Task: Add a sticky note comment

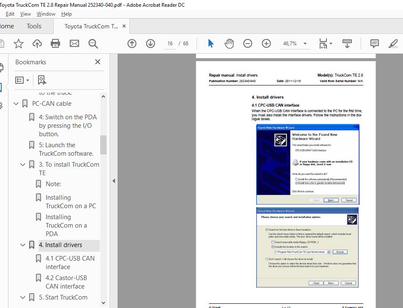Action: point(375,44)
